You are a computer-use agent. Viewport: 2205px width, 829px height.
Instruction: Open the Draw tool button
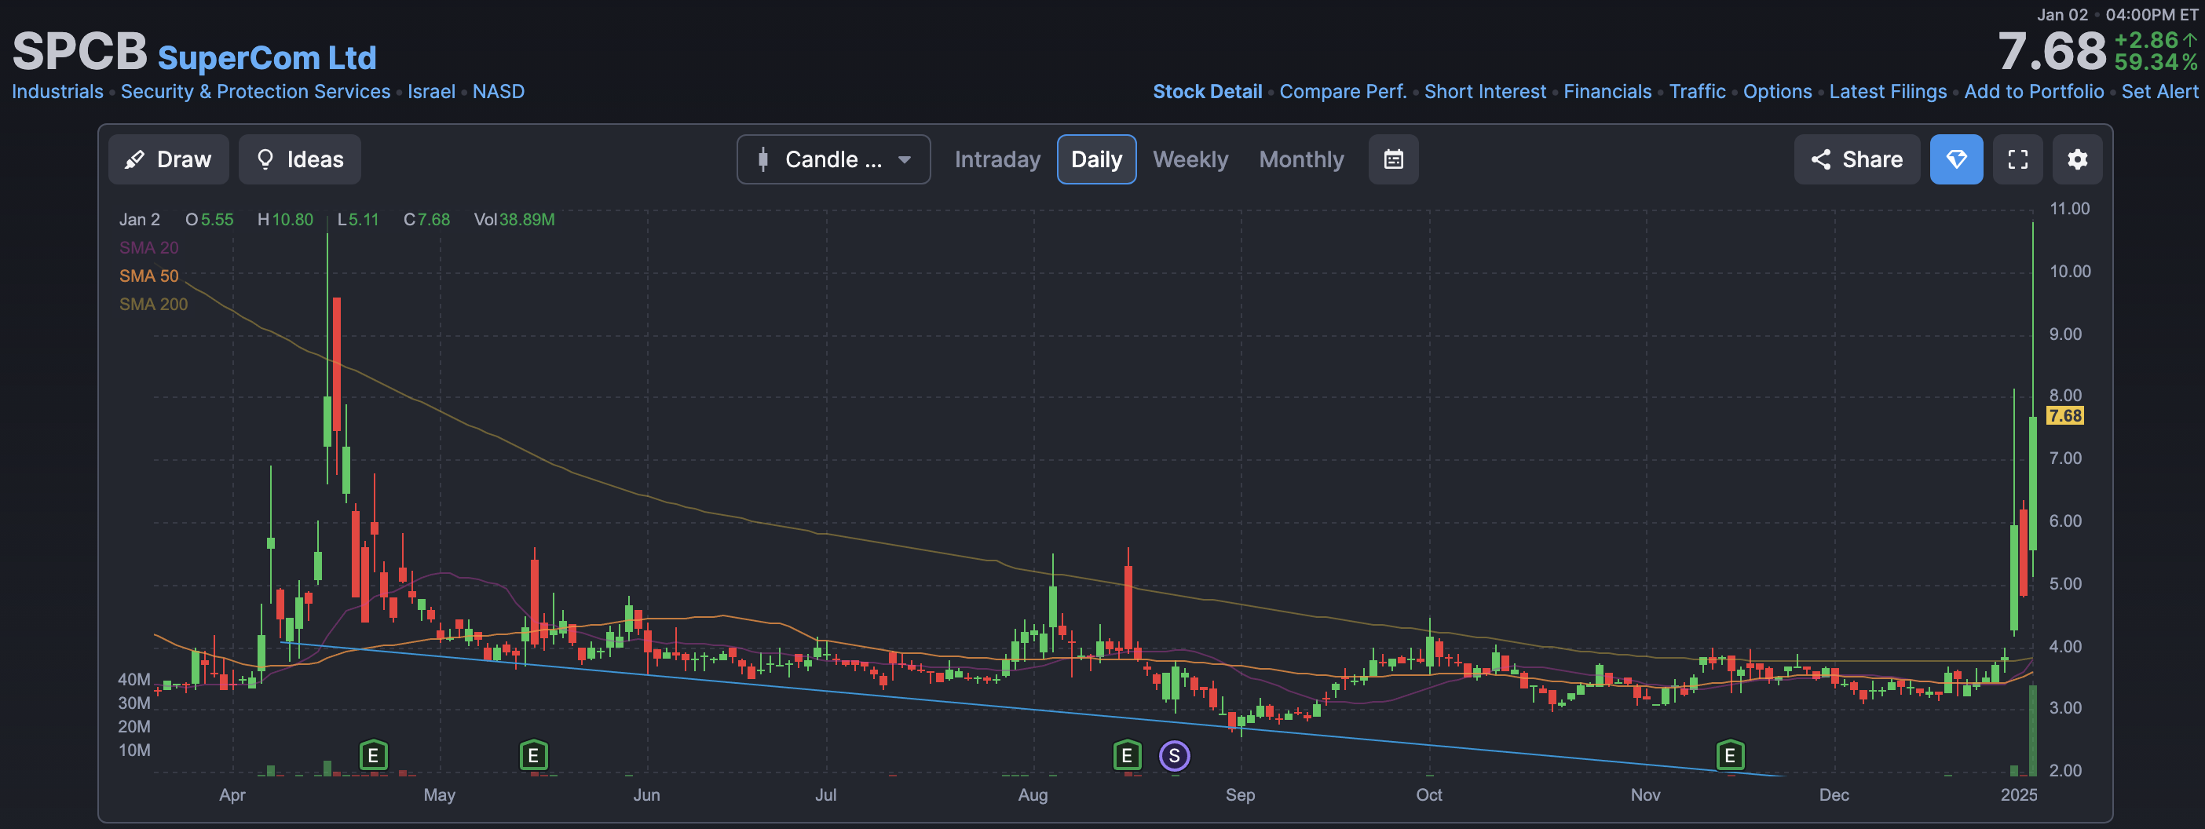pos(169,159)
